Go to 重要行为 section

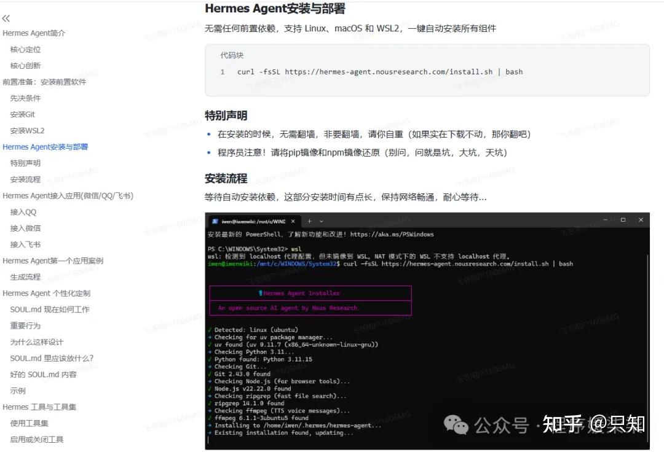[25, 325]
